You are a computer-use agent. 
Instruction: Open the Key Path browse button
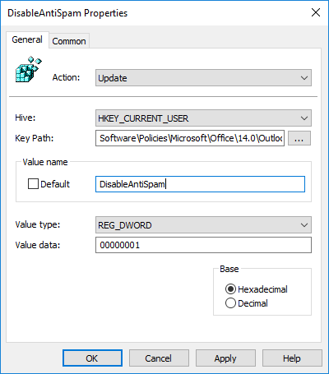coord(299,138)
